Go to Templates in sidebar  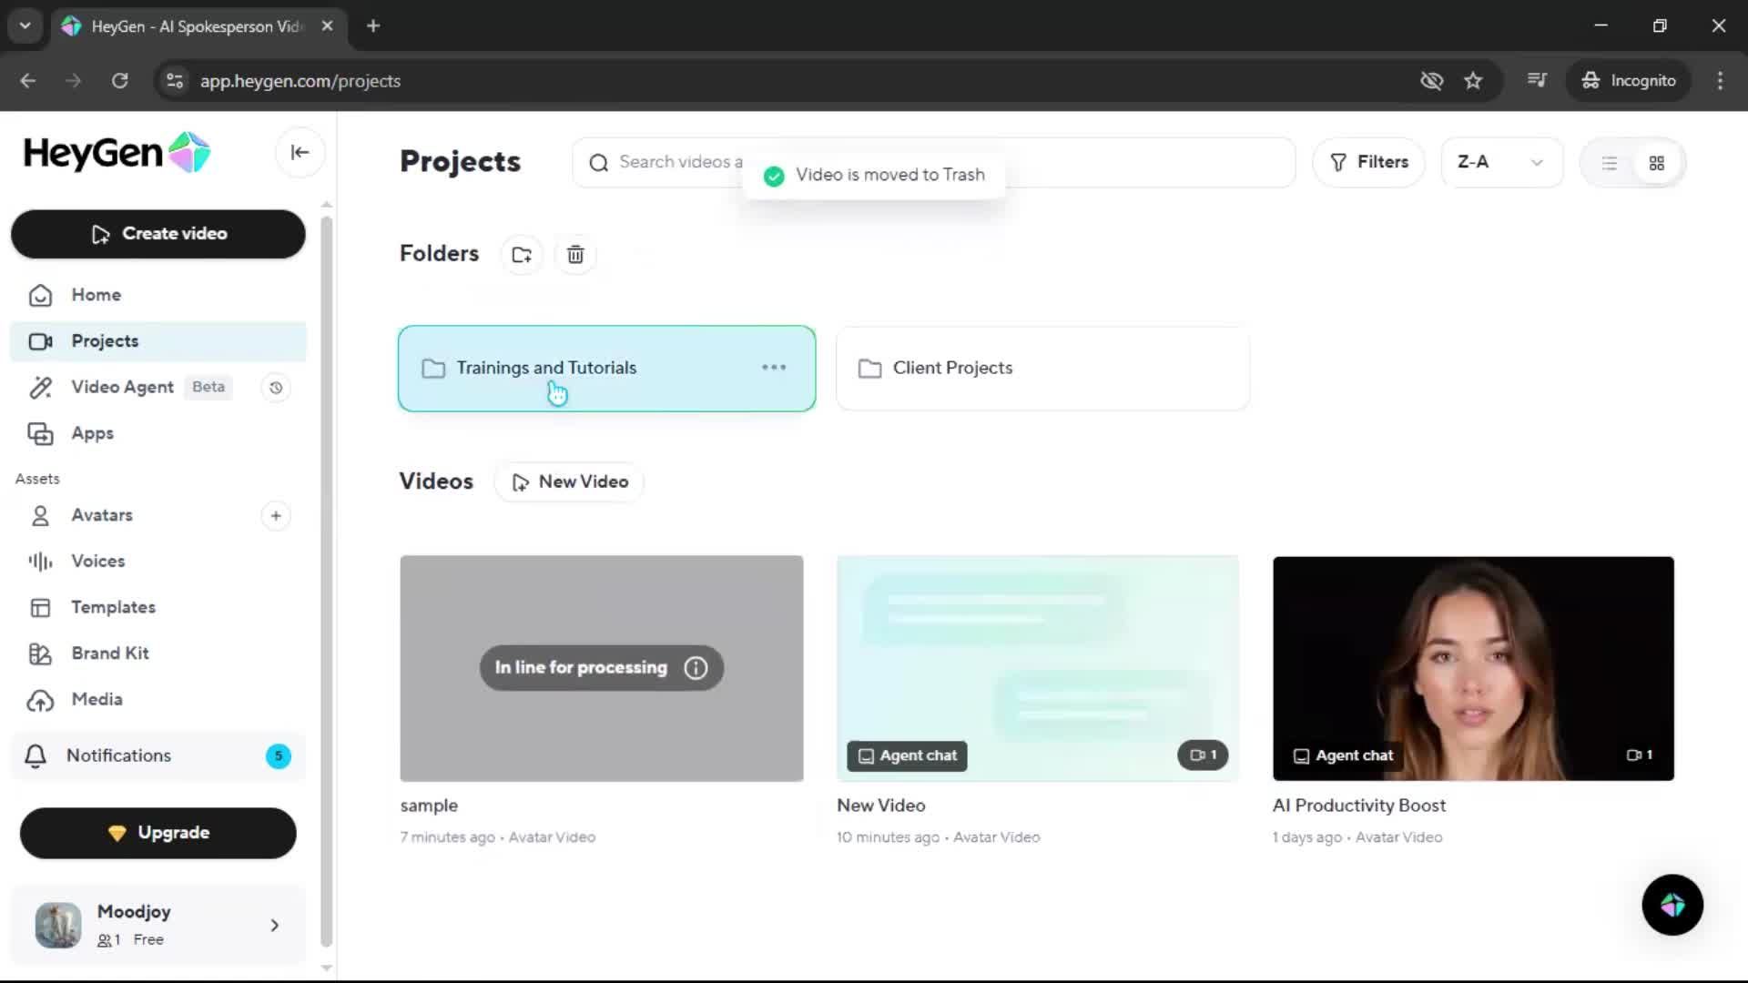click(113, 607)
